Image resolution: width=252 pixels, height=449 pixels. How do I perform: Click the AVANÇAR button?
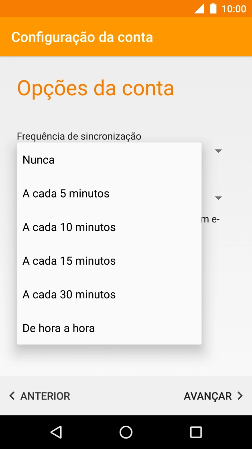(208, 396)
